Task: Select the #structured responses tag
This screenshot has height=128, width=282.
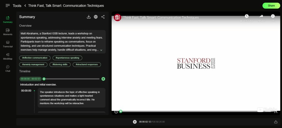Action: click(87, 65)
